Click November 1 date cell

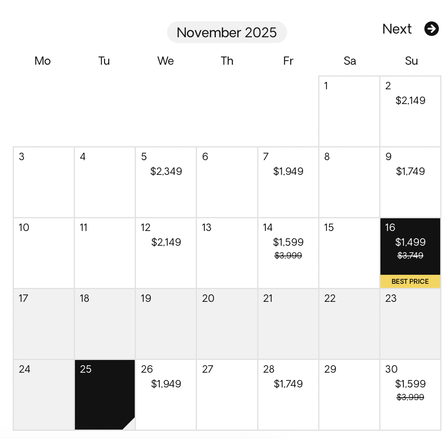(349, 111)
